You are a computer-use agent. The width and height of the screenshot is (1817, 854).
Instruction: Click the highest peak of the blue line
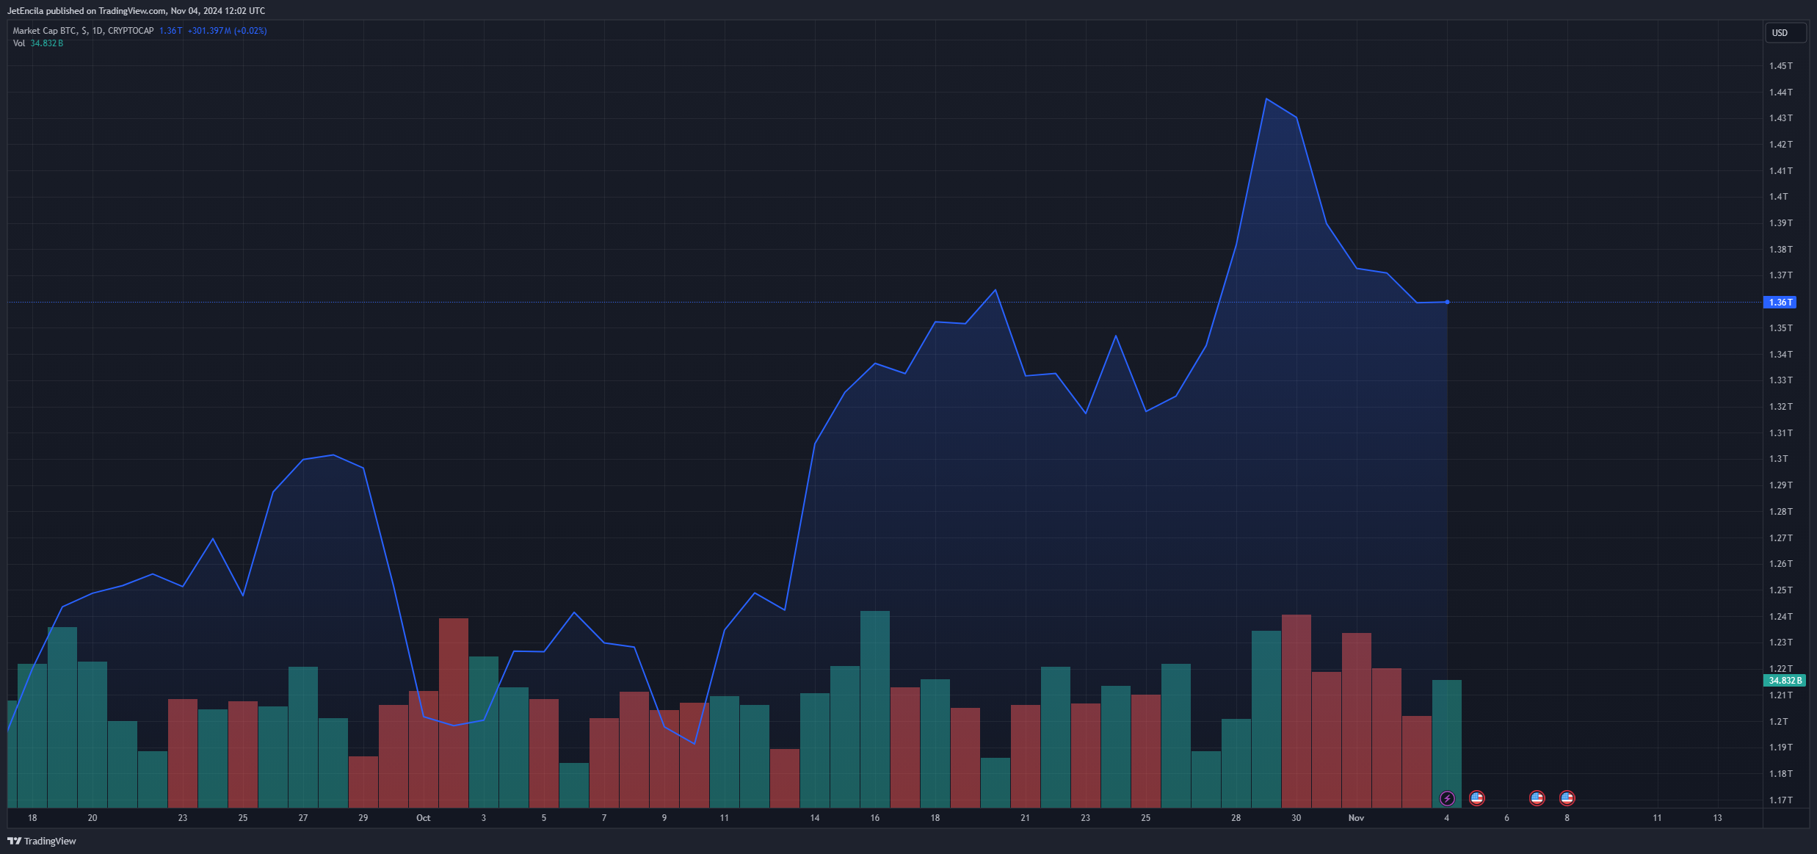click(1266, 98)
